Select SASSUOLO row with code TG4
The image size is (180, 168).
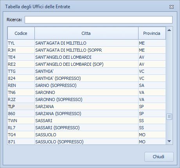click(x=86, y=135)
